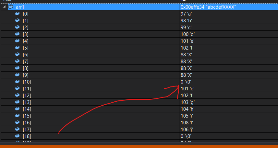Click arr1 value 0x00effe34 "abcdefXXXX"
278x148 pixels.
coord(208,7)
